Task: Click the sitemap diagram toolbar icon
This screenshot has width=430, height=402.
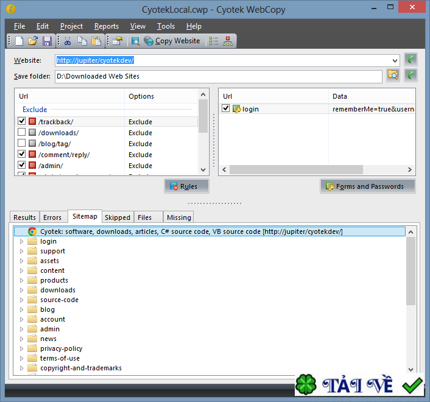Action: (x=228, y=41)
